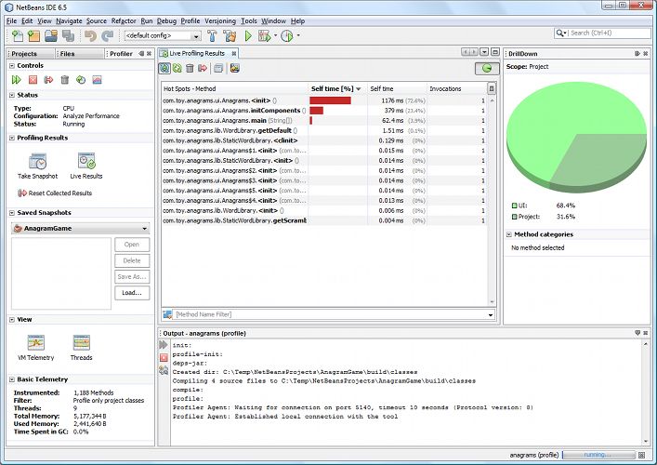The image size is (657, 465).
Task: Open the Method Name Filter dropdown arrow
Action: [491, 315]
